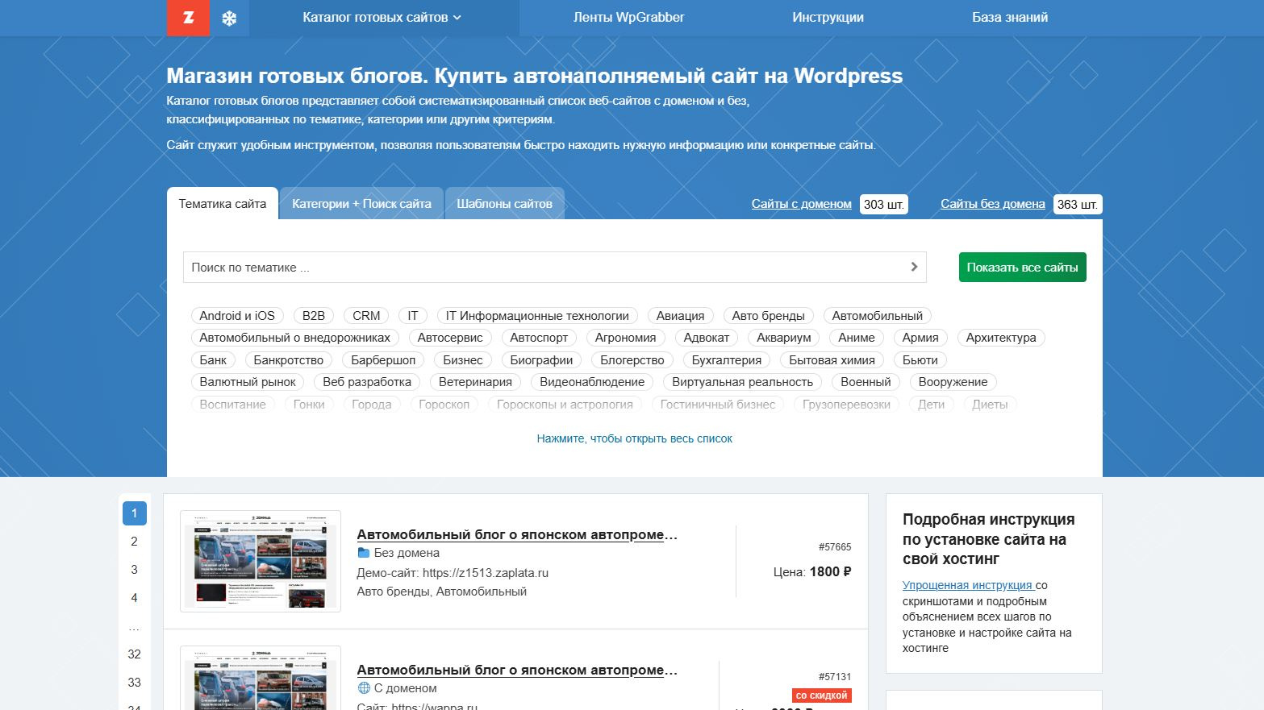1264x710 pixels.
Task: Go to page 32 of results
Action: click(135, 654)
